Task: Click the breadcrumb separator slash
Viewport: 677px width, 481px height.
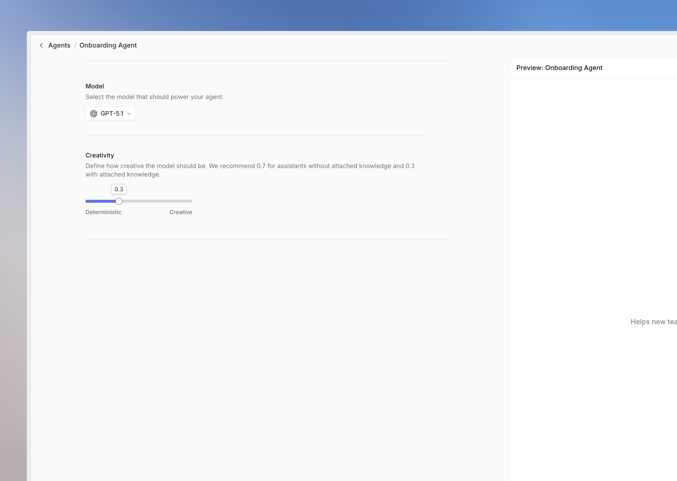Action: point(75,45)
